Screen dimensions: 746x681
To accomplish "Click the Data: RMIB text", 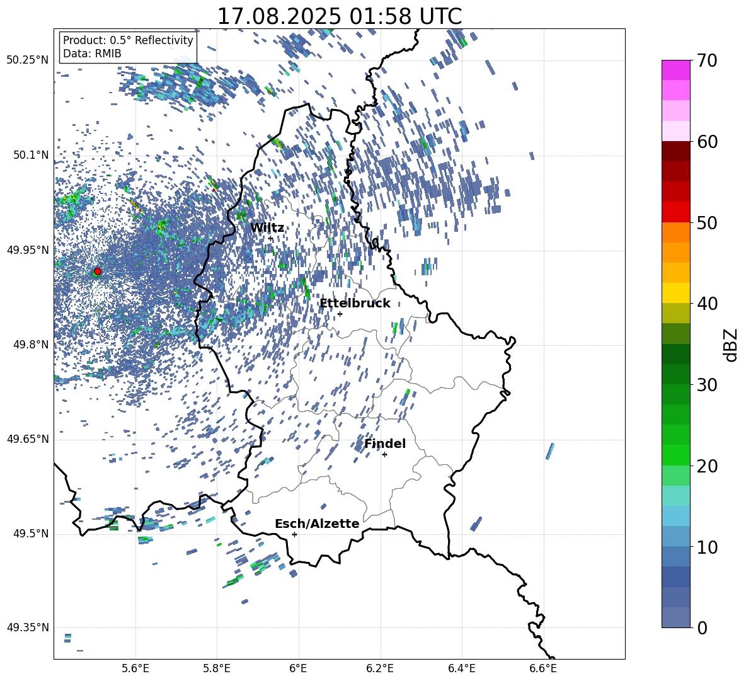I will click(x=92, y=54).
